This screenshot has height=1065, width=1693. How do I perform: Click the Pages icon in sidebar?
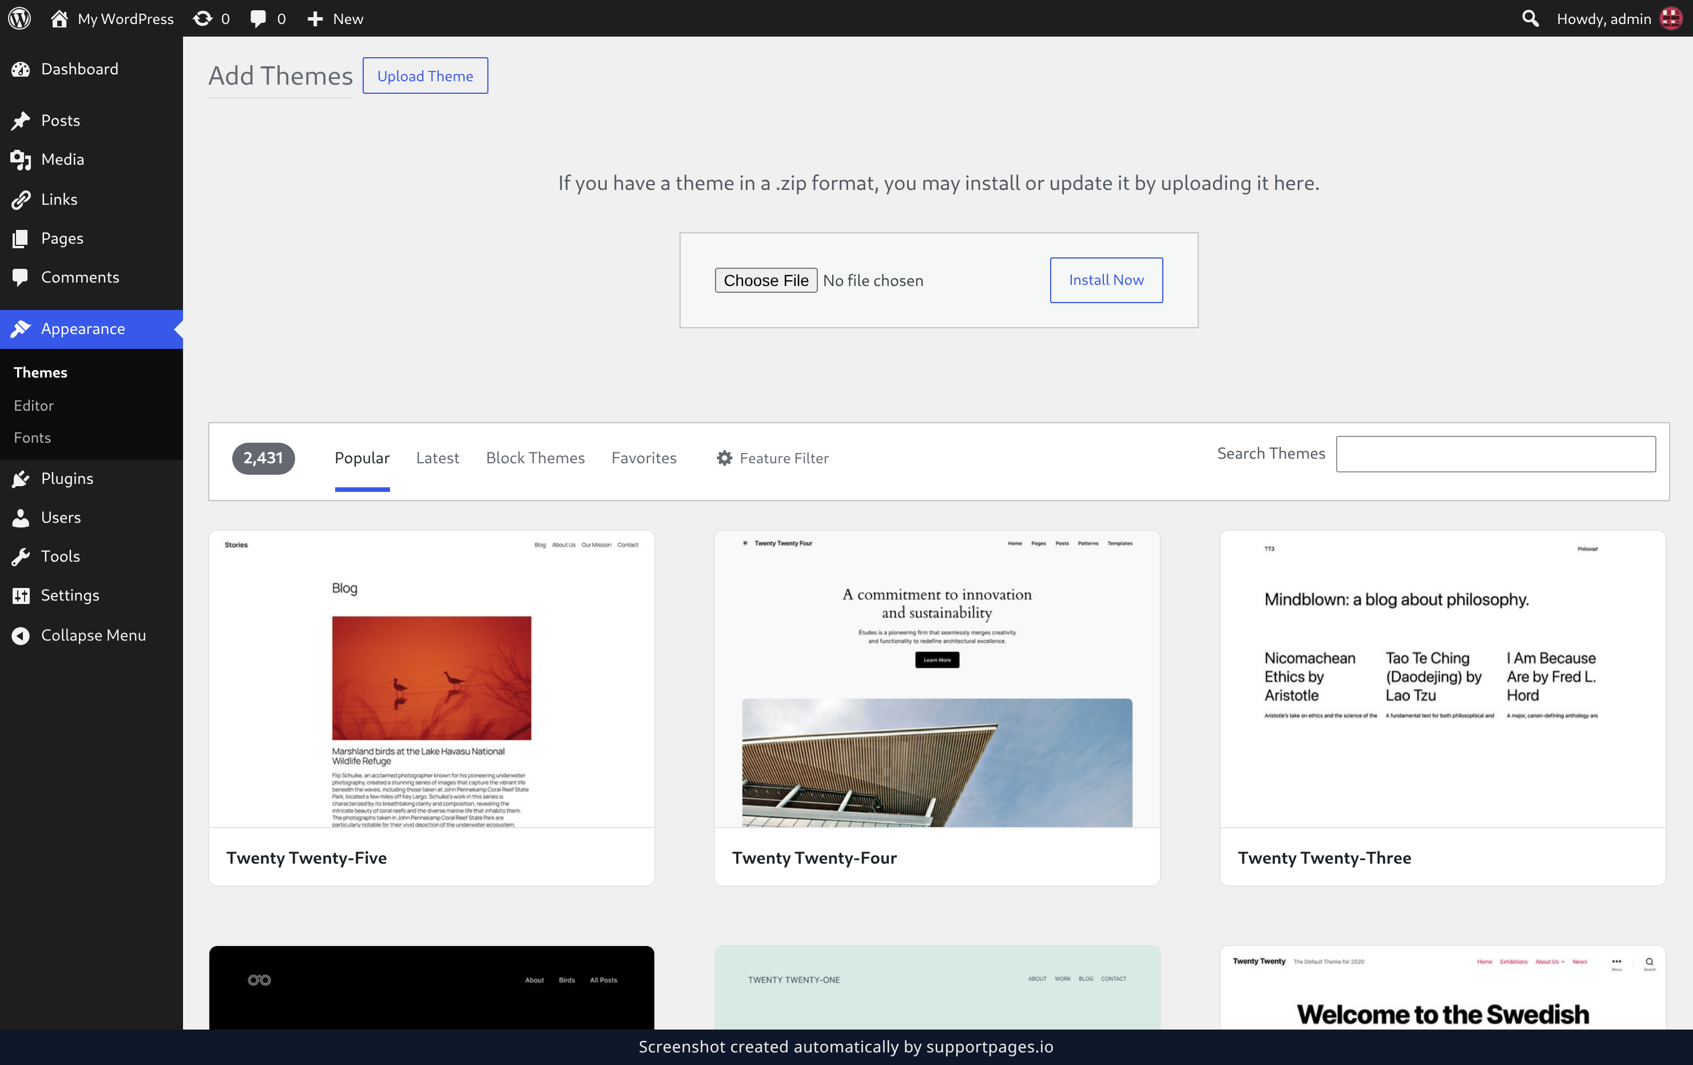coord(21,239)
